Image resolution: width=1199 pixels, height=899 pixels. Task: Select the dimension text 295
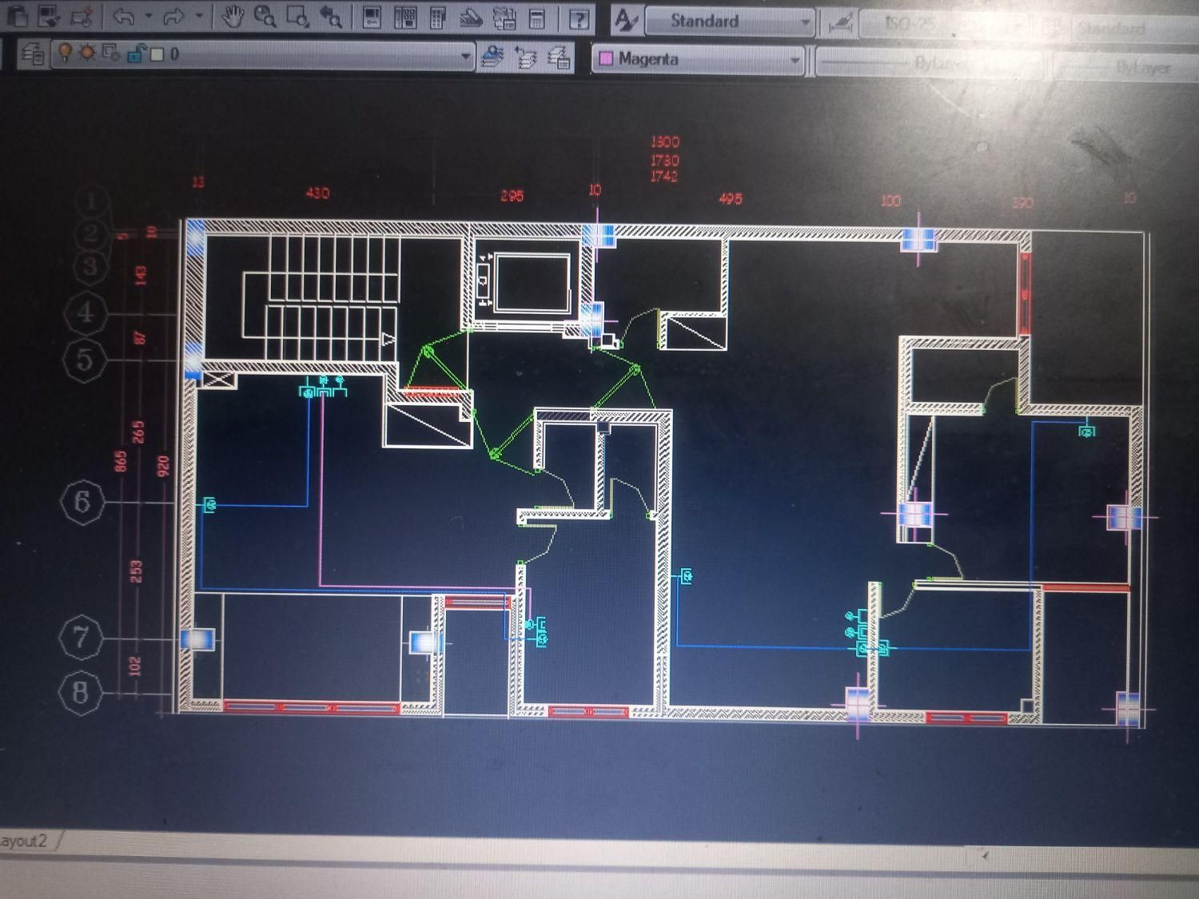click(512, 195)
